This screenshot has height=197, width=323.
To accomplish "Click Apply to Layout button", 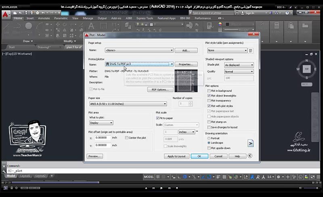I will coord(176,156).
